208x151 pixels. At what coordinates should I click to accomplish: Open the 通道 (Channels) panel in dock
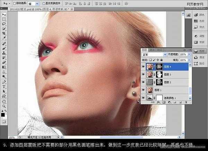(x=200, y=57)
